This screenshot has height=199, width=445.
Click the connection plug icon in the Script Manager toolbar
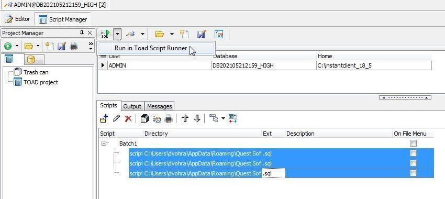coord(130,35)
